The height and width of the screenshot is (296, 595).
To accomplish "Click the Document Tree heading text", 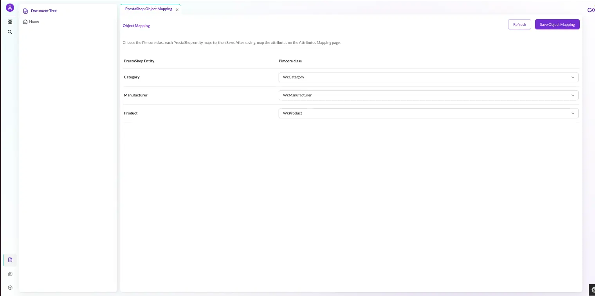I will pos(44,11).
